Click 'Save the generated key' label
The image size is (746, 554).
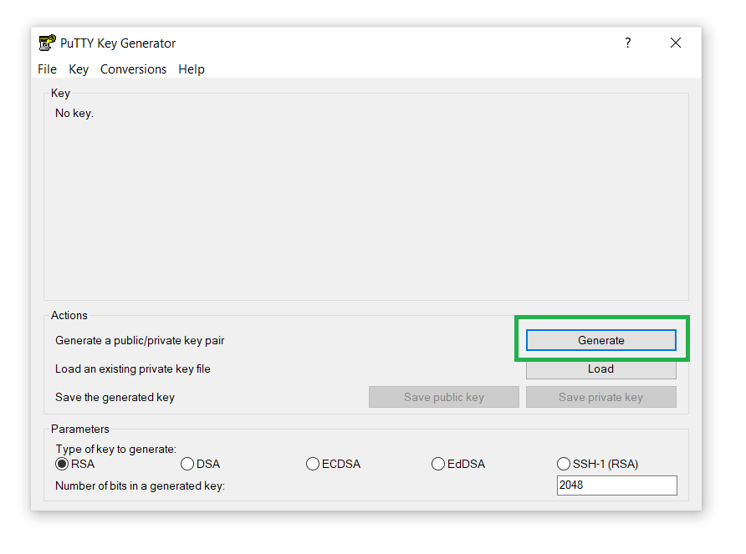click(115, 398)
